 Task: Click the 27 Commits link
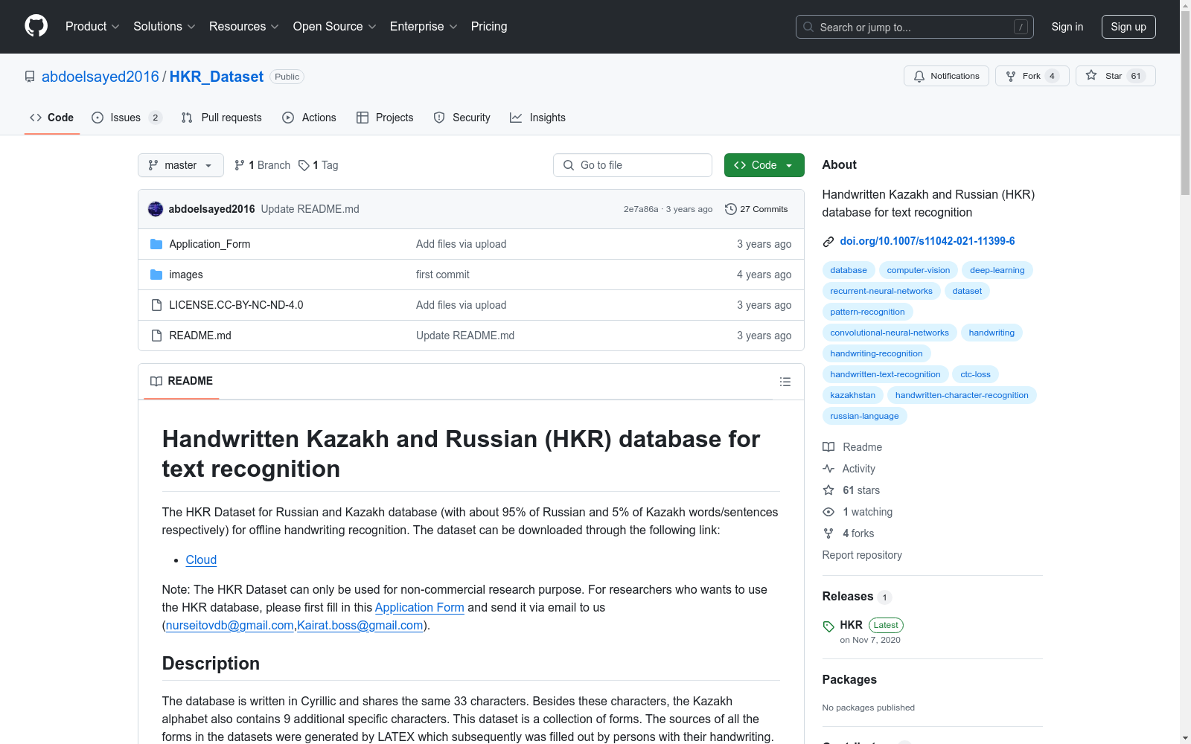(x=756, y=209)
